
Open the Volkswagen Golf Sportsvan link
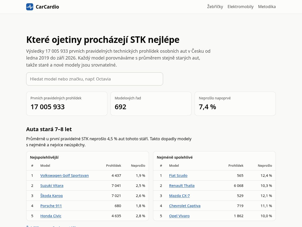(64, 176)
